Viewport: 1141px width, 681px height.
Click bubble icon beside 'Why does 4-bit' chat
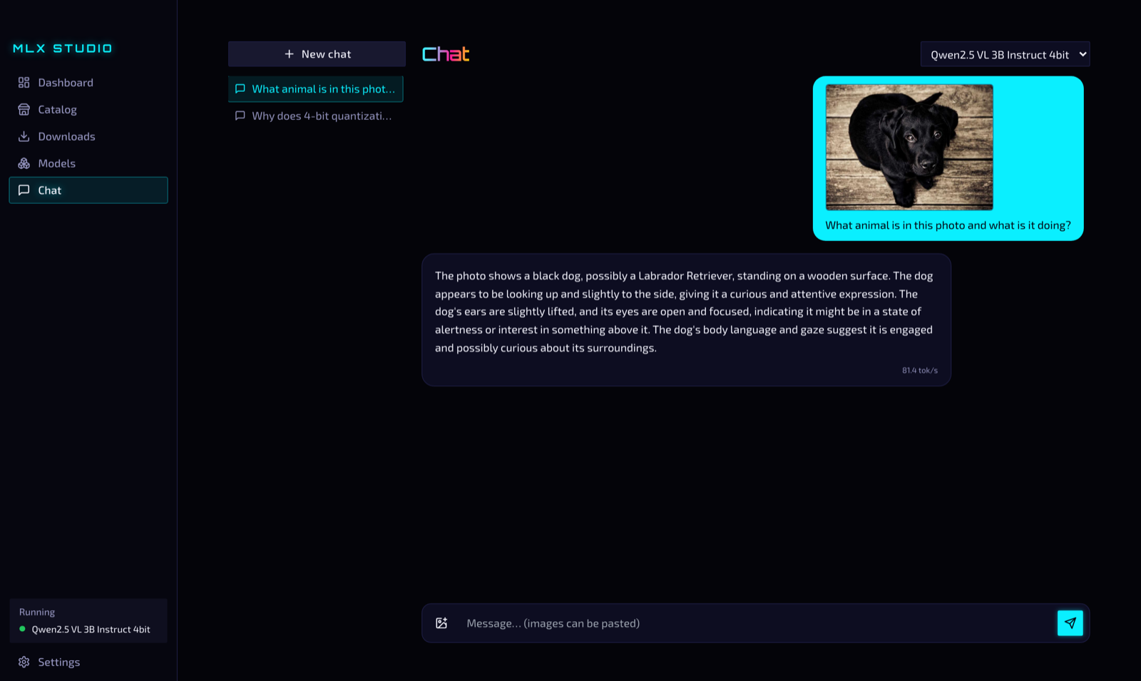(x=240, y=116)
